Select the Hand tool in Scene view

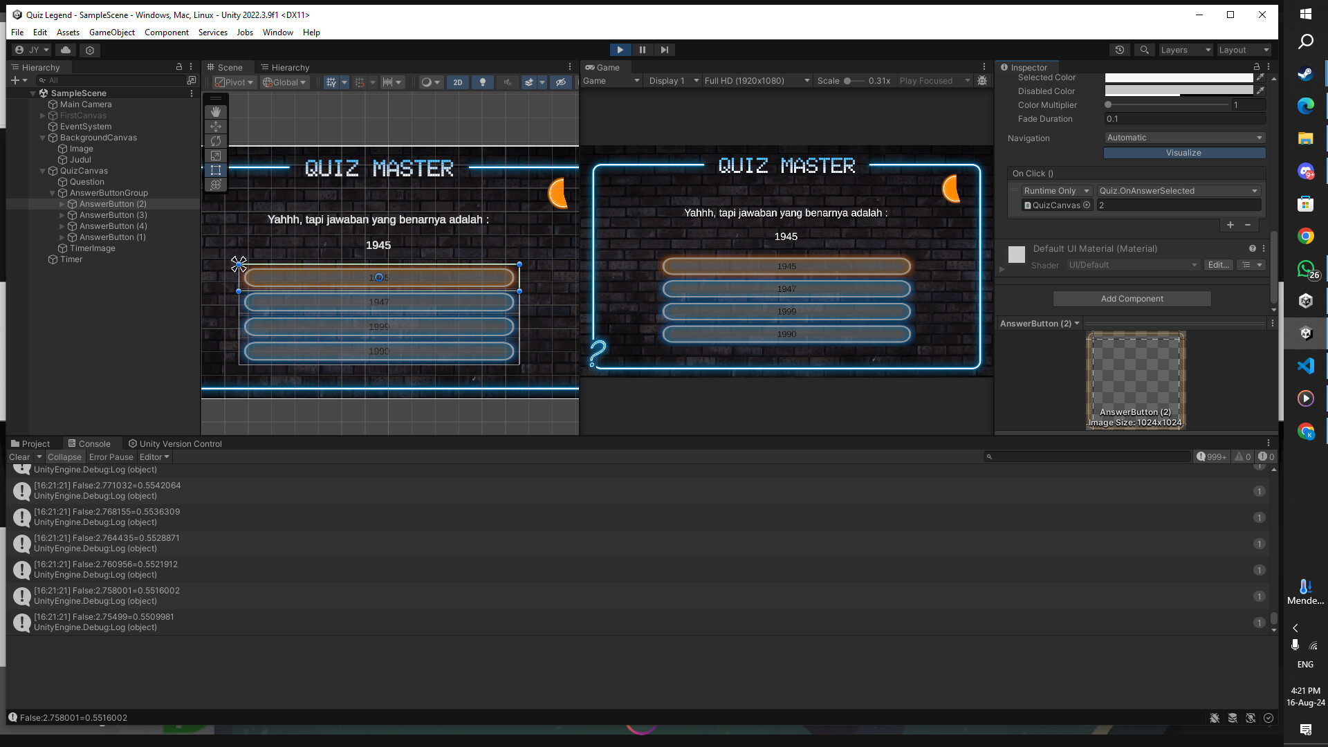click(x=215, y=111)
